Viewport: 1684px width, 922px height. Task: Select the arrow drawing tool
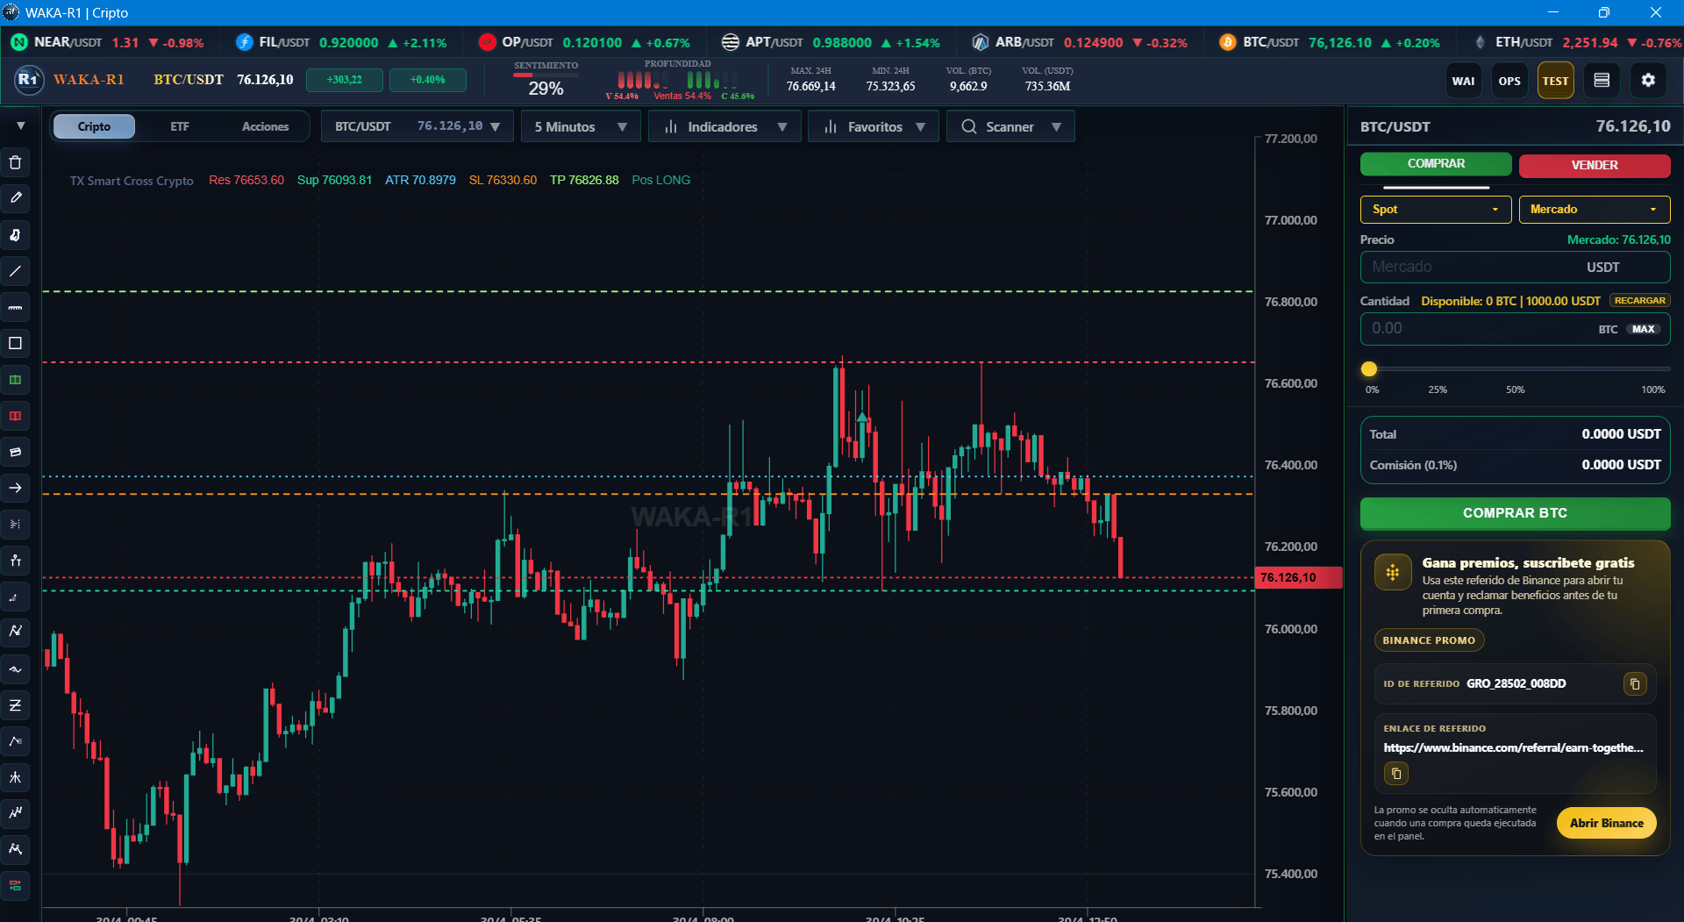[15, 488]
